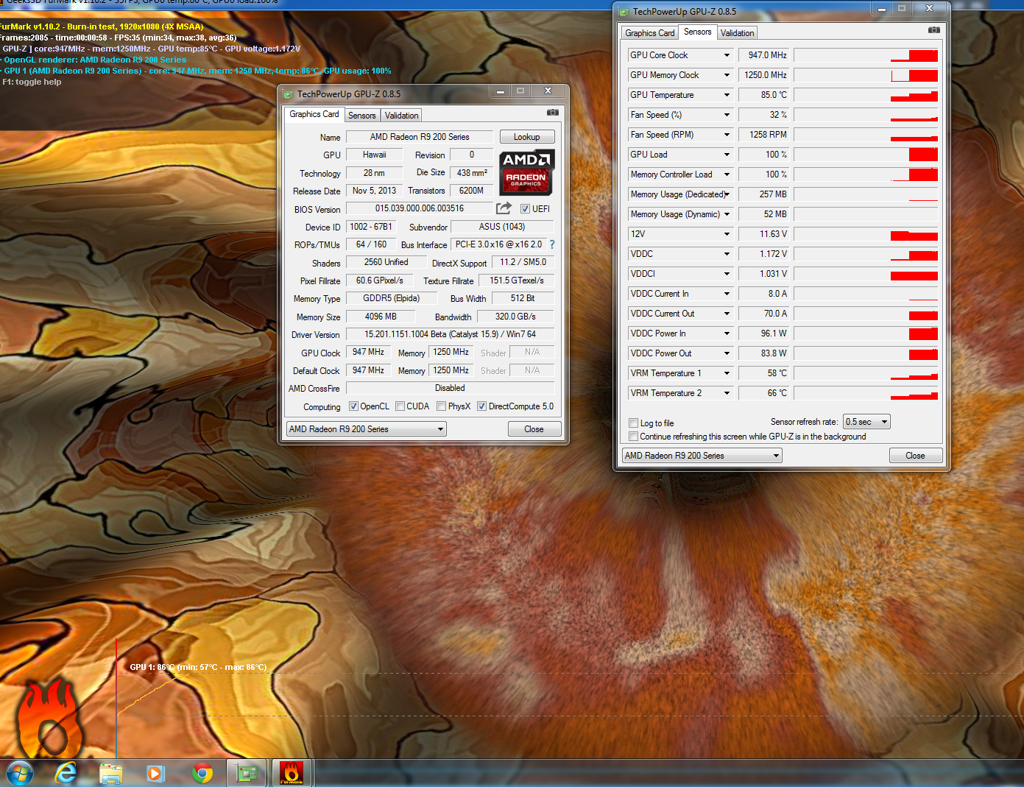The width and height of the screenshot is (1024, 787).
Task: Open the VRM Temperature 1 sensor dropdown
Action: click(727, 373)
